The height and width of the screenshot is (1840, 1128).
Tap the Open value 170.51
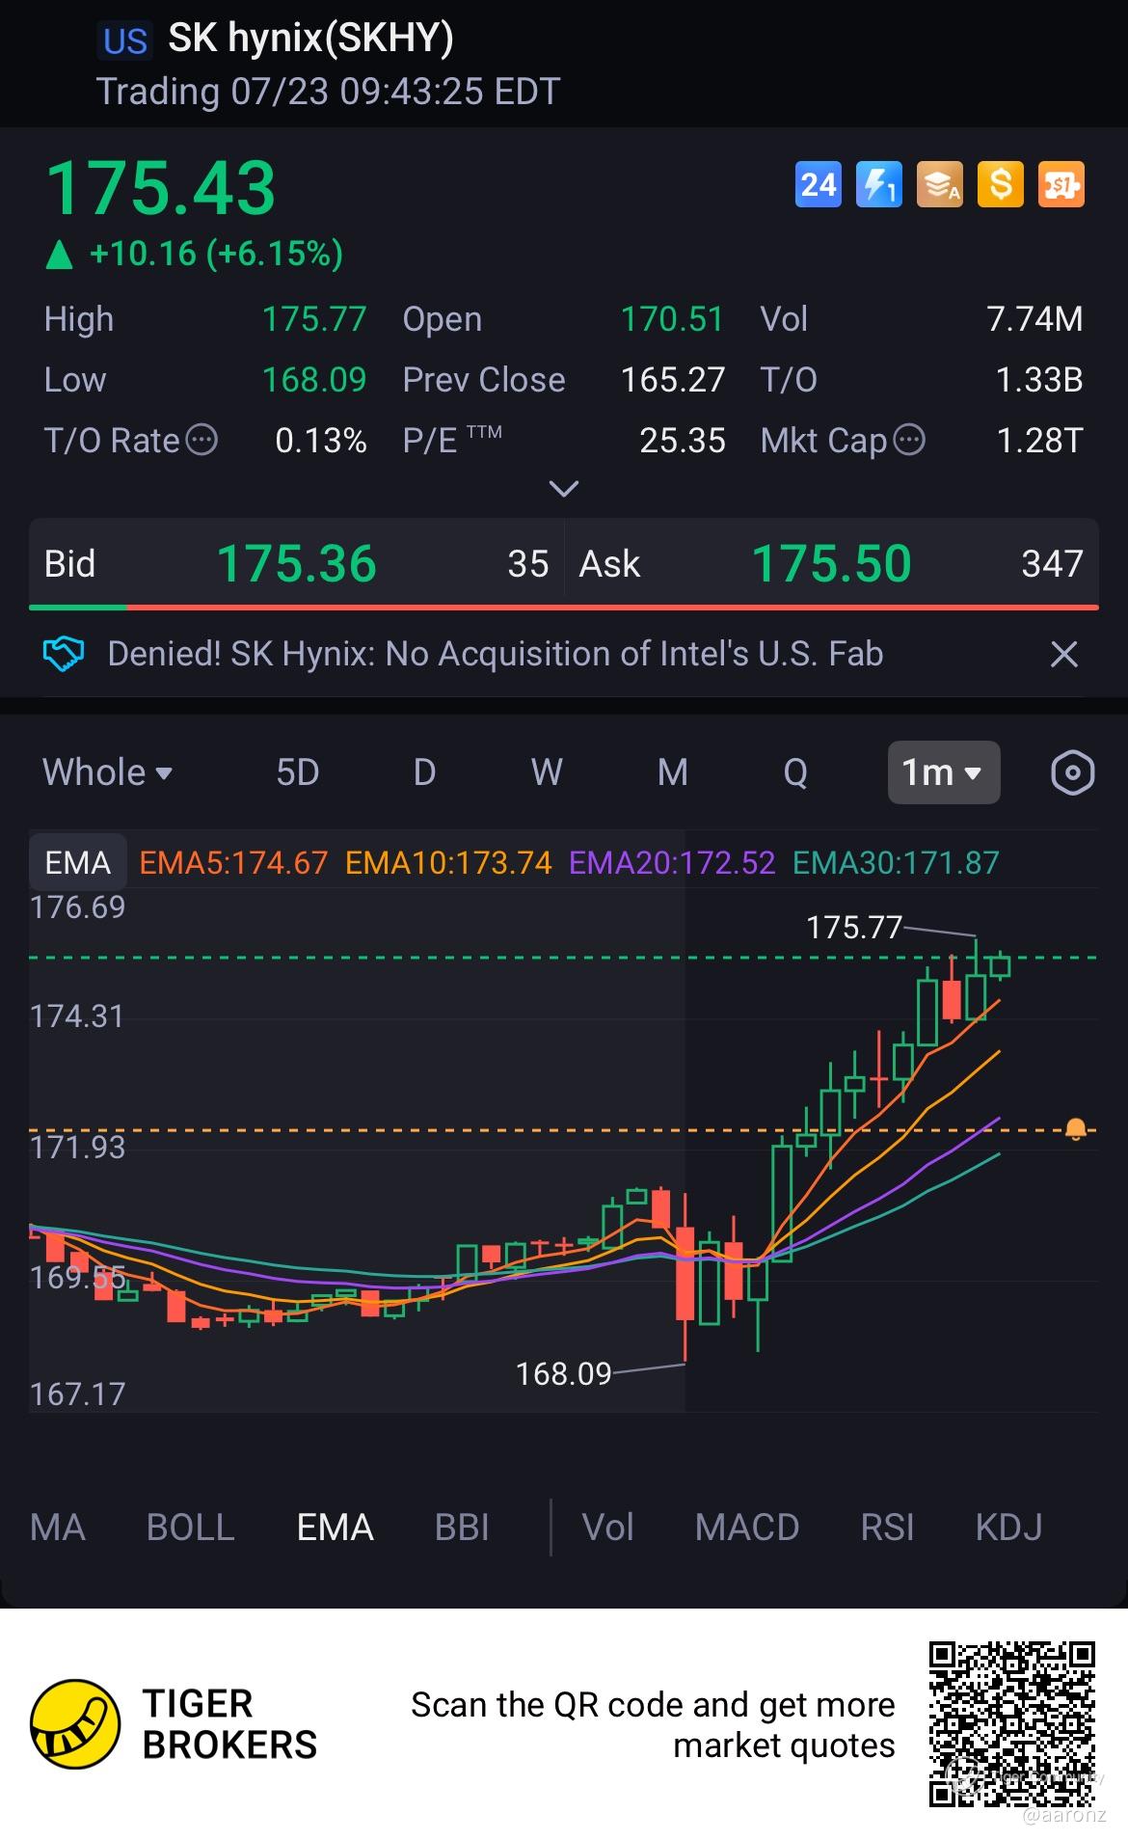point(672,319)
